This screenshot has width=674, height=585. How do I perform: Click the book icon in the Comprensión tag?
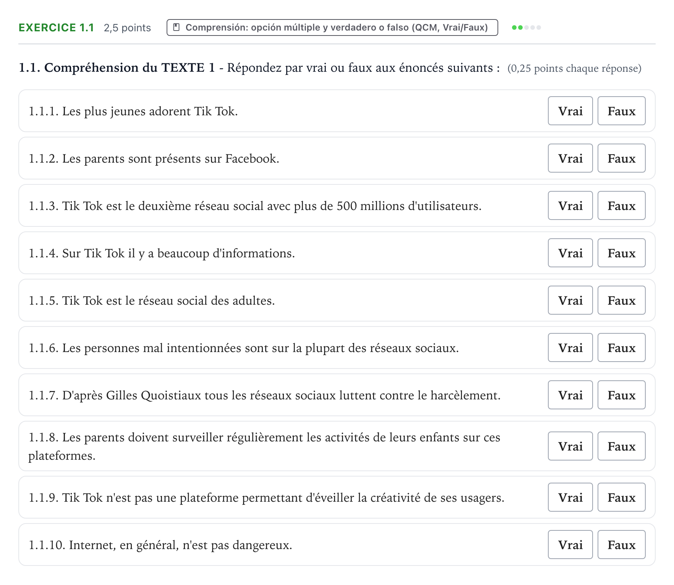coord(177,27)
